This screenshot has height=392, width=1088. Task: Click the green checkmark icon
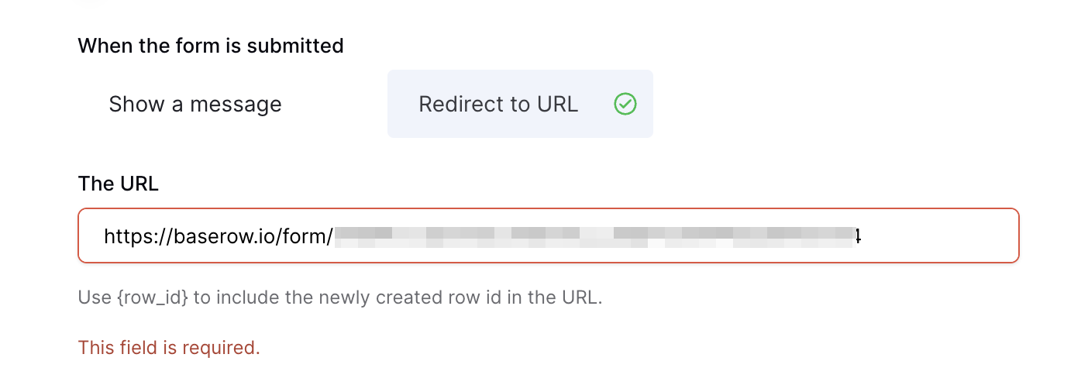pos(625,104)
